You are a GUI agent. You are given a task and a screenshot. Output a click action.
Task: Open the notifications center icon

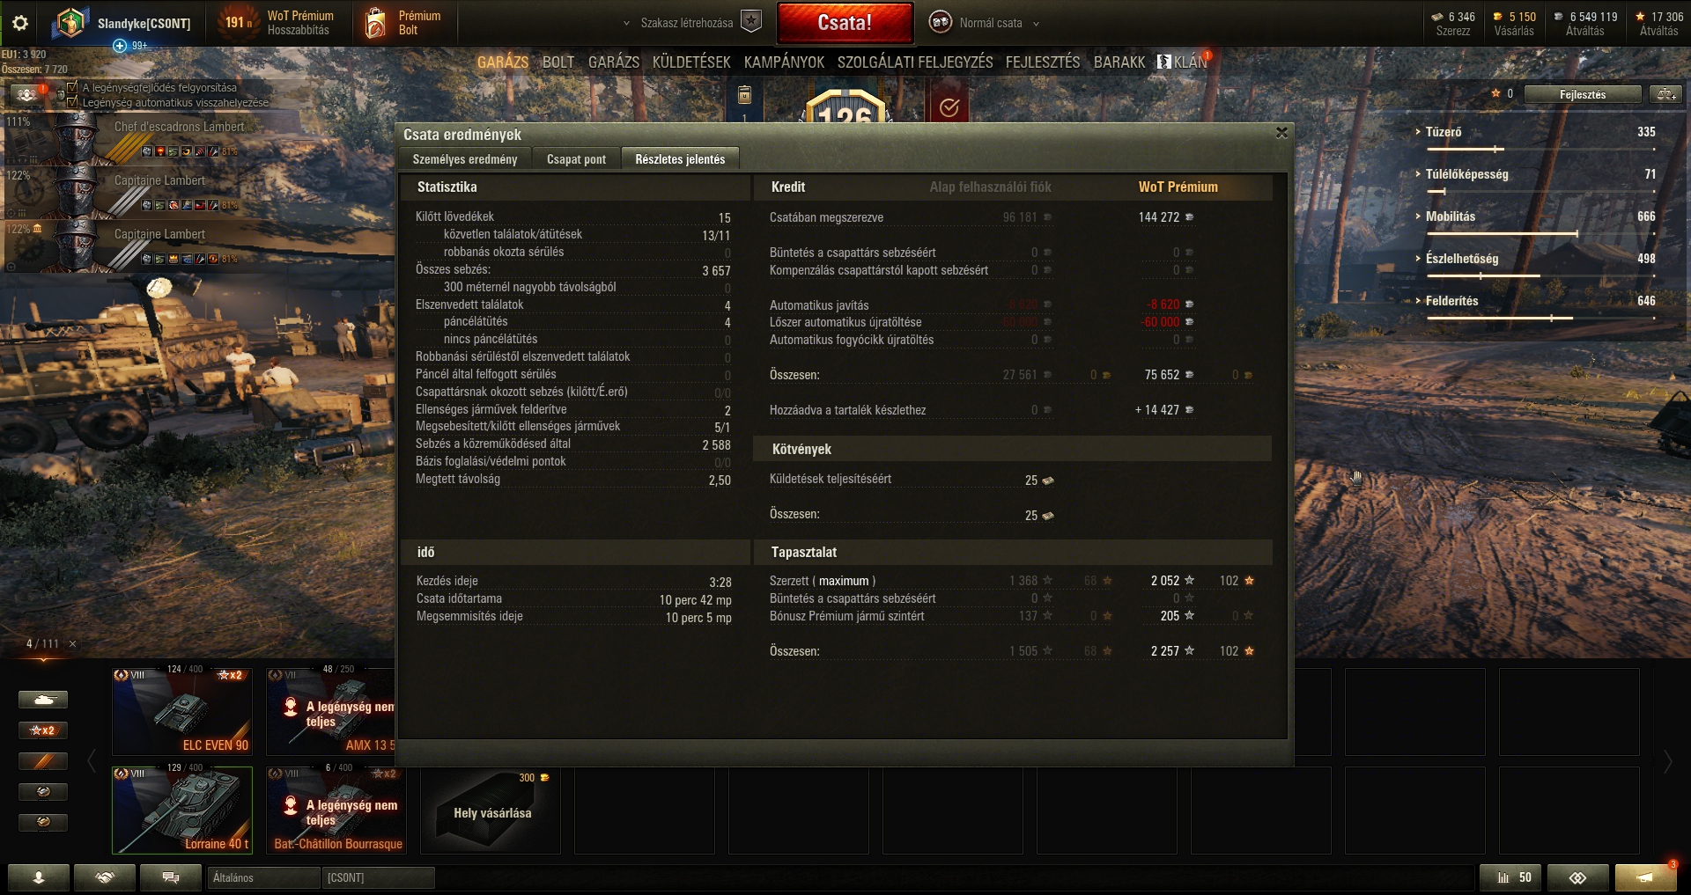click(1645, 877)
